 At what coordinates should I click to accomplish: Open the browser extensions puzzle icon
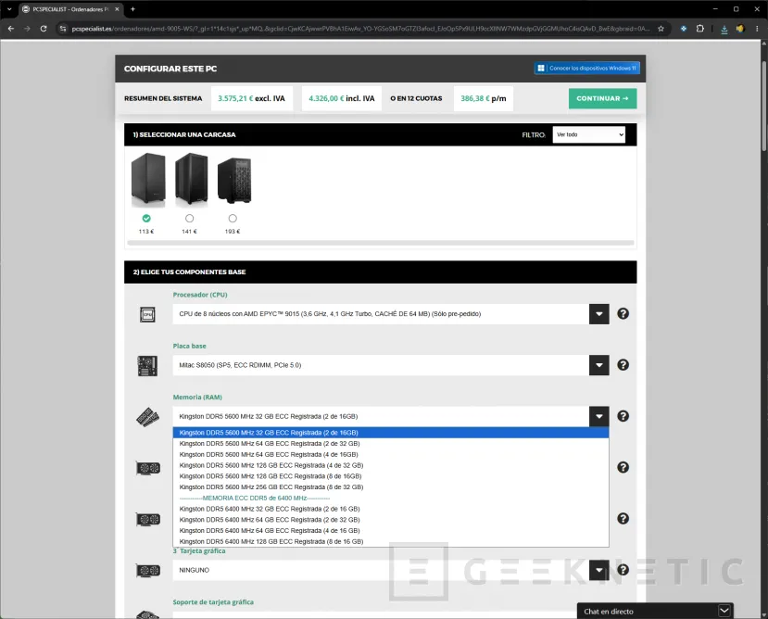700,29
